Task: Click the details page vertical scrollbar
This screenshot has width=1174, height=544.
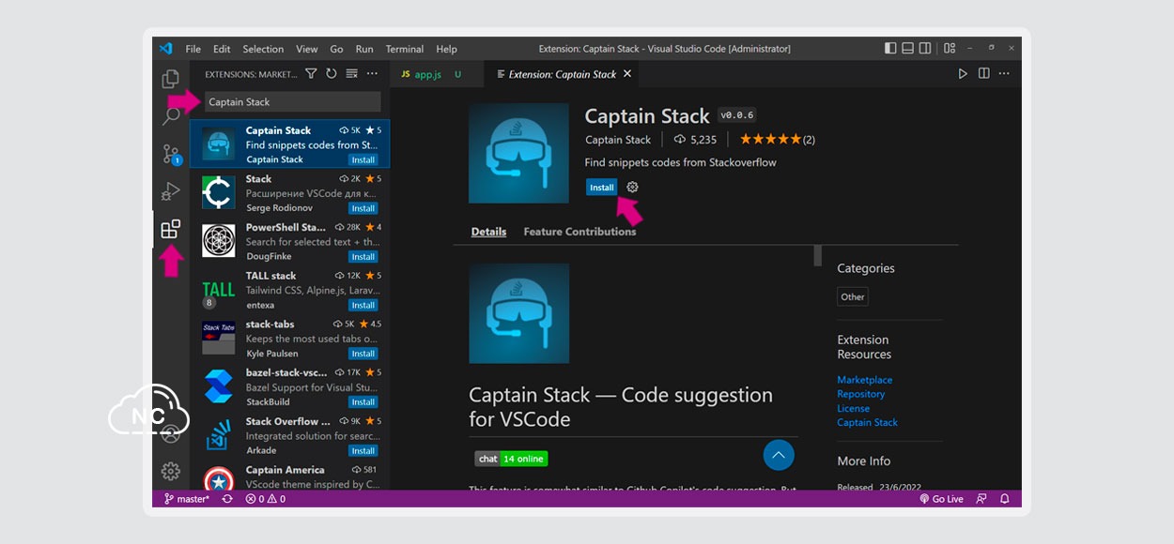Action: point(817,255)
